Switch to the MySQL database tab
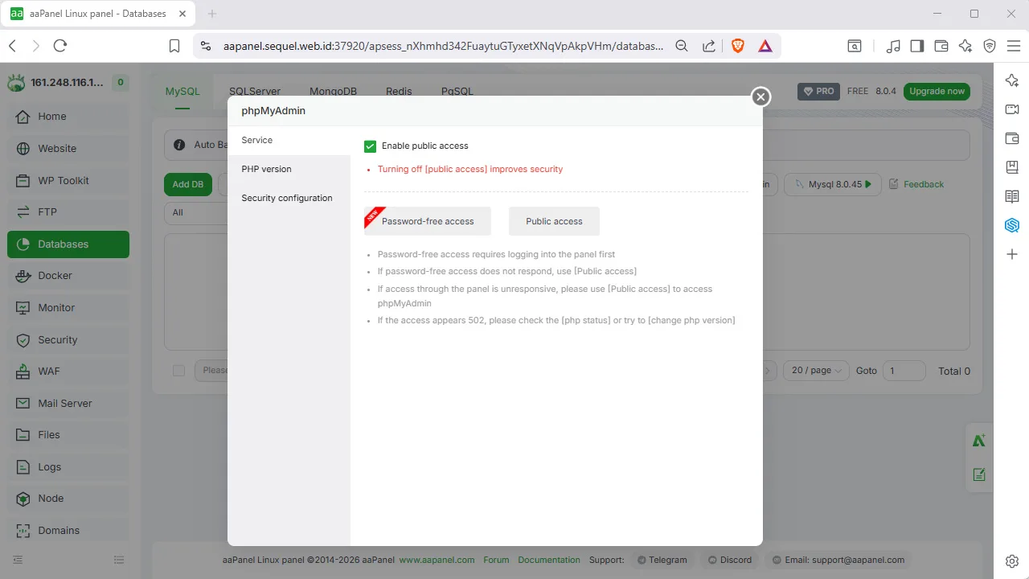This screenshot has height=579, width=1029. pos(182,92)
